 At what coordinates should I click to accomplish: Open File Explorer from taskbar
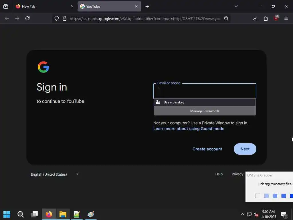[x=63, y=214]
